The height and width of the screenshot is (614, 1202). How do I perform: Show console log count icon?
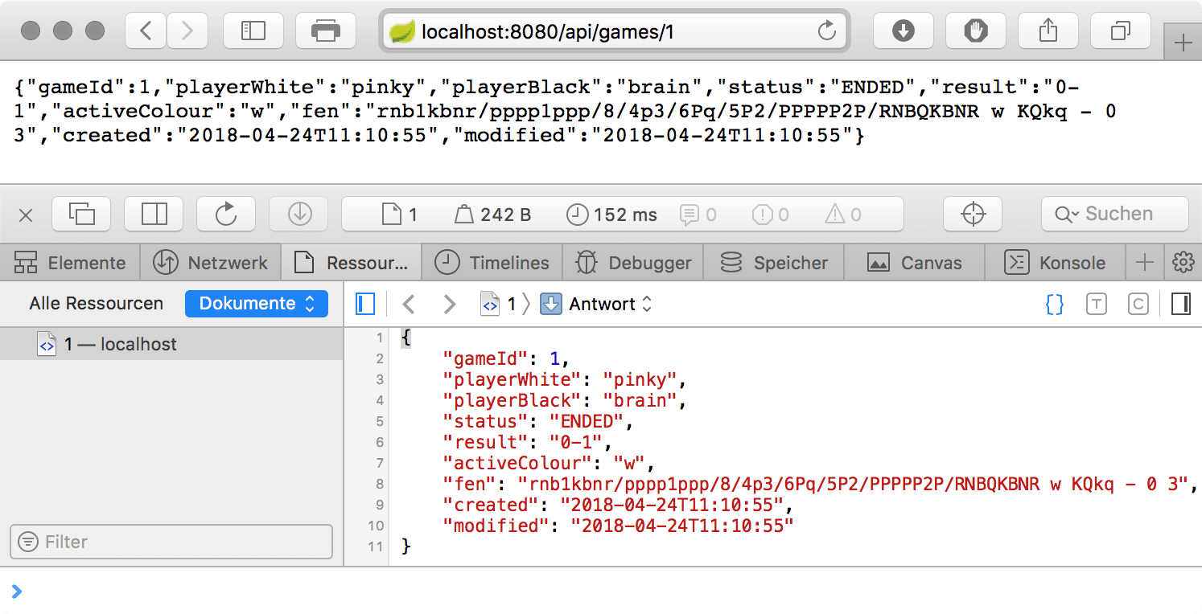[698, 215]
